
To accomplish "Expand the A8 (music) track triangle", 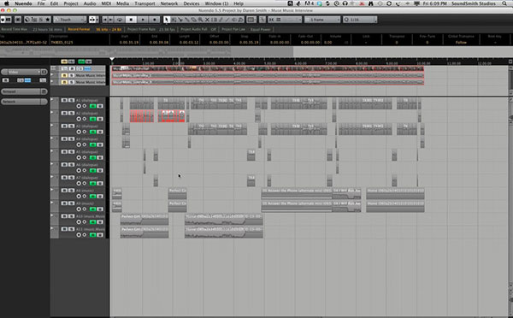I will coord(52,190).
